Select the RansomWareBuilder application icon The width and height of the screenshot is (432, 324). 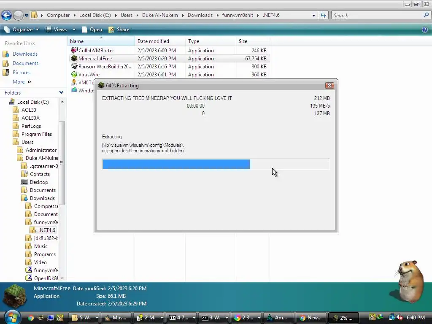click(x=74, y=66)
